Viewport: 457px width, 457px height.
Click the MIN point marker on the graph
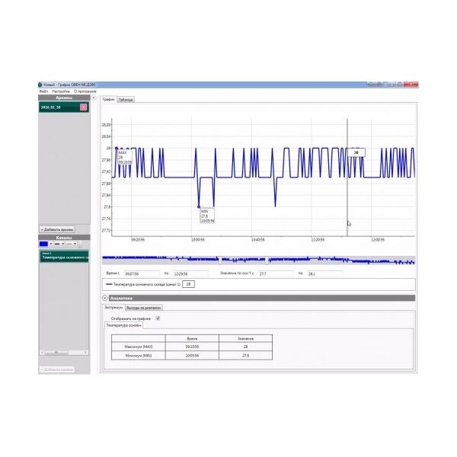pyautogui.click(x=199, y=206)
